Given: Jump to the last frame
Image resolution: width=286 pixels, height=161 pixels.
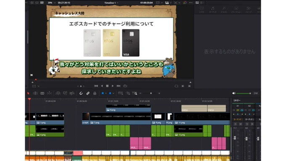Looking at the screenshot, I should point(119,86).
